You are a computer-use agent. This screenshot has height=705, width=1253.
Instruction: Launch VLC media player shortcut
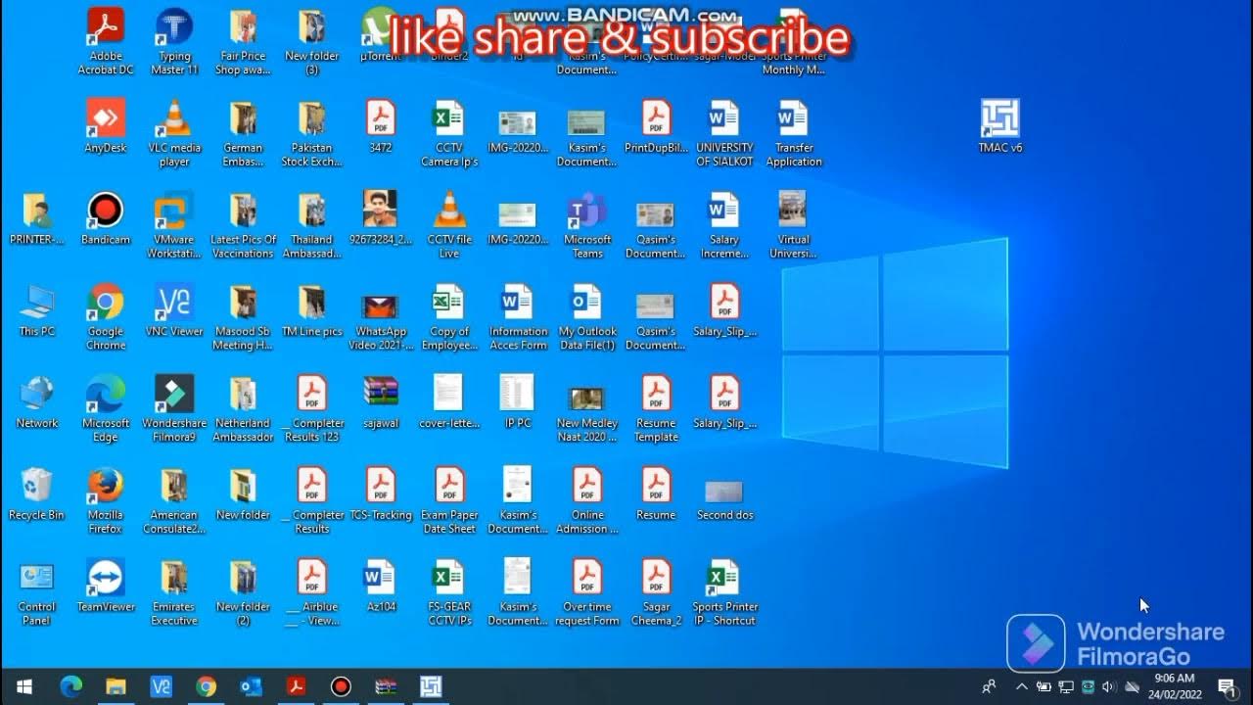174,133
